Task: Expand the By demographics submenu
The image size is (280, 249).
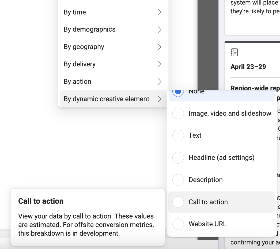Action: [x=113, y=30]
